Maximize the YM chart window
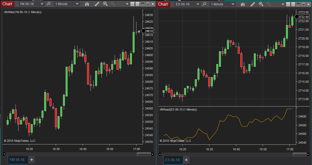Screen dimensions: 312x165 (x=148, y=4)
